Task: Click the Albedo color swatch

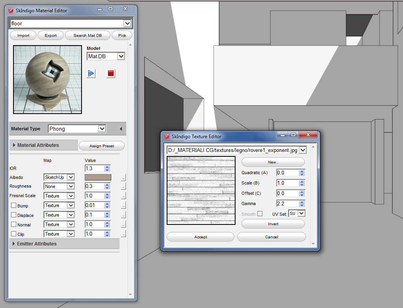Action: click(x=98, y=177)
